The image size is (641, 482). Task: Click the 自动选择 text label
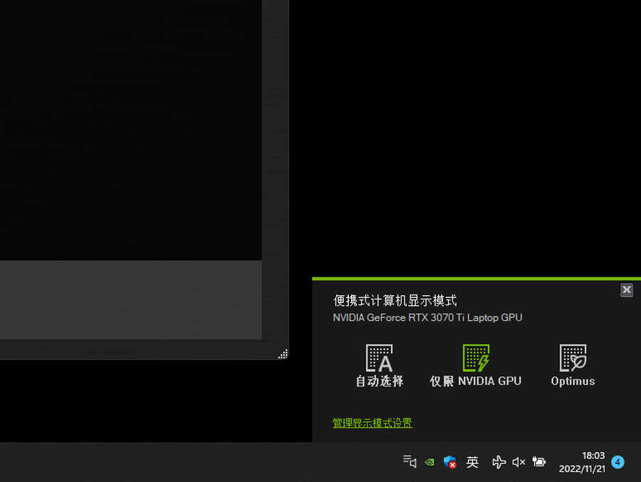(379, 381)
